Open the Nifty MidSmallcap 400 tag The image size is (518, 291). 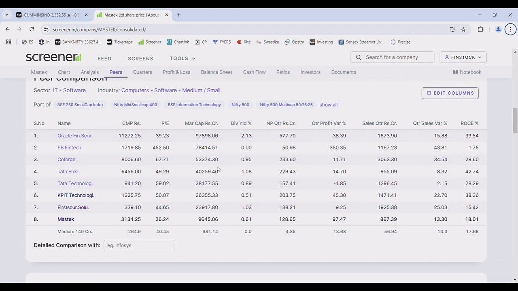[136, 105]
